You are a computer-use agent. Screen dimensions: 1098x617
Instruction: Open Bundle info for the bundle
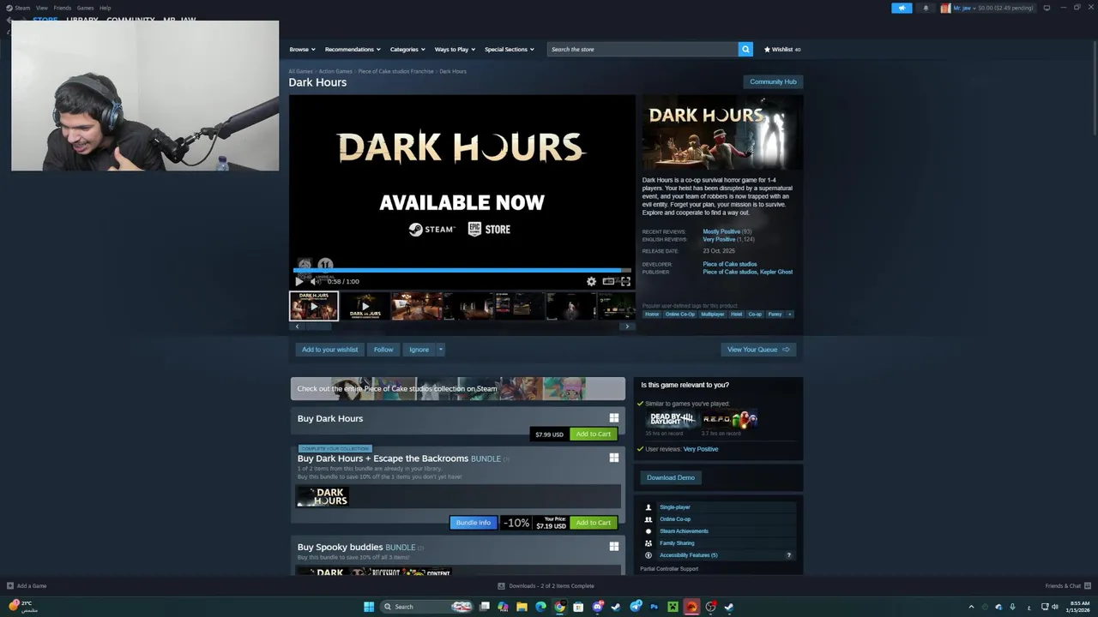tap(473, 523)
